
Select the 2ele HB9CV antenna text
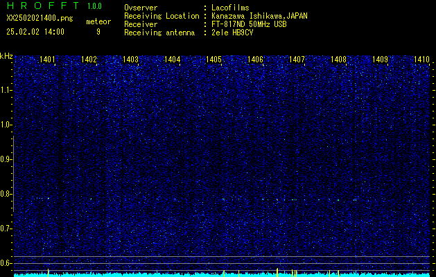click(x=232, y=33)
